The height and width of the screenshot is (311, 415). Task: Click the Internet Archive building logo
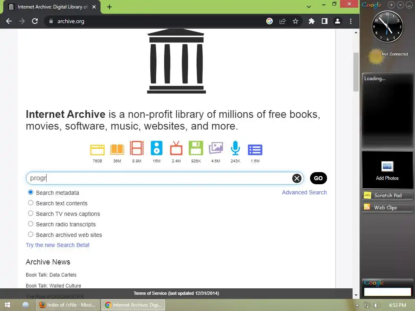(176, 61)
